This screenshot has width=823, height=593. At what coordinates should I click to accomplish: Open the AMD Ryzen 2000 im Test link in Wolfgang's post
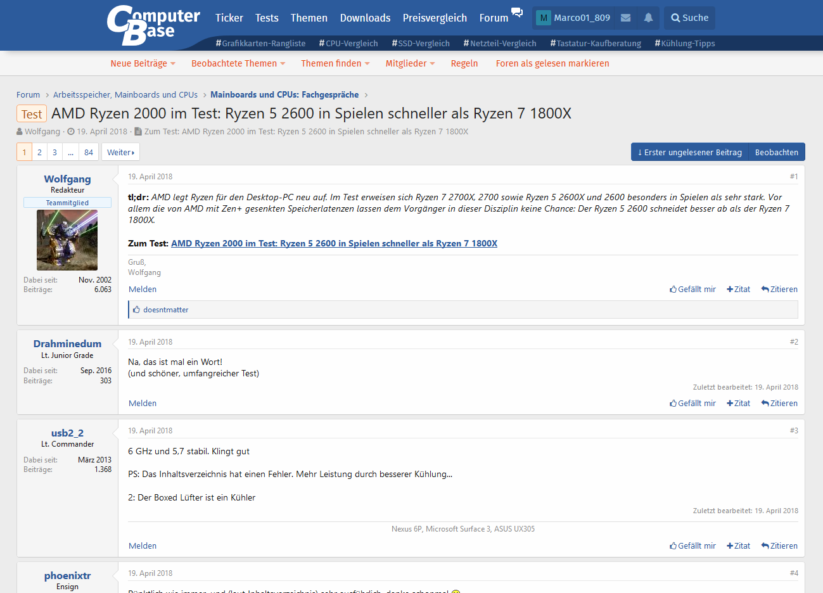[334, 244]
